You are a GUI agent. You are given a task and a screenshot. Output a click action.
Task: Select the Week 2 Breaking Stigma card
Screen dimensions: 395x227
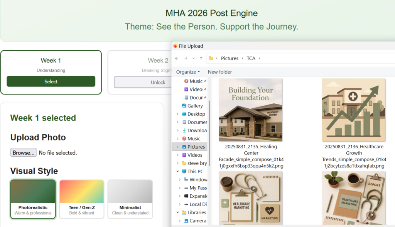click(x=140, y=72)
